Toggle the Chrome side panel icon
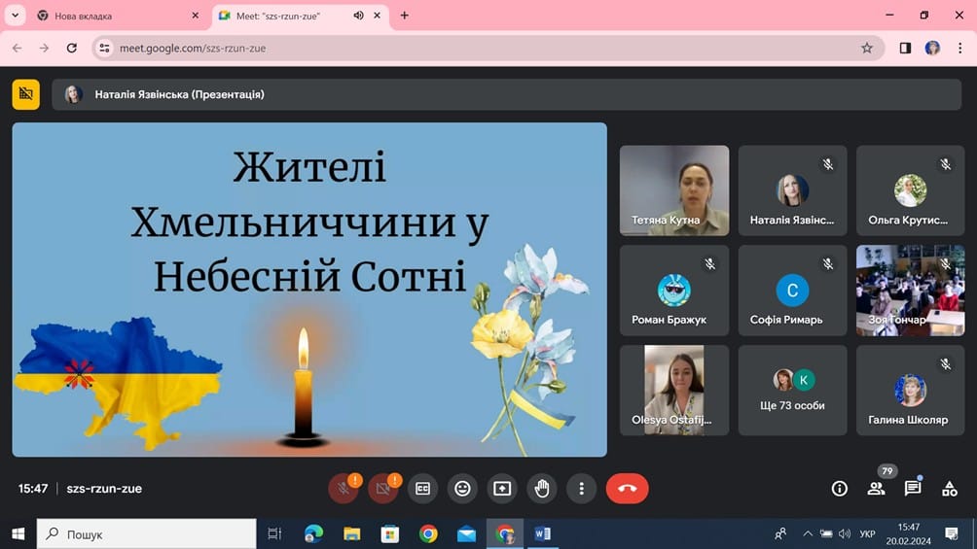The image size is (977, 549). tap(905, 48)
